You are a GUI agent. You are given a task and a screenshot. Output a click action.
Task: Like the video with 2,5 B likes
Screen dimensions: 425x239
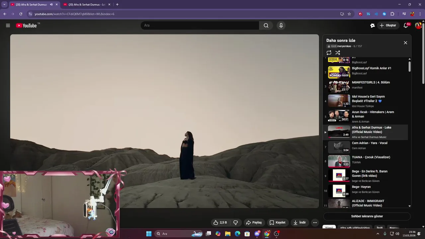[x=220, y=222]
